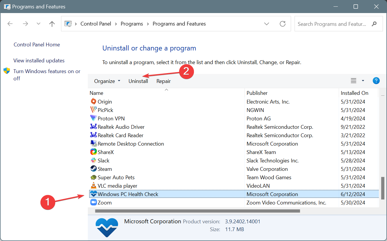Click the Repair button

(x=164, y=81)
